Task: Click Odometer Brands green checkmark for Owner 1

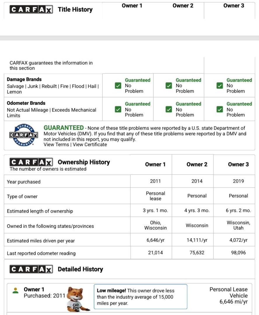Action: (118, 109)
